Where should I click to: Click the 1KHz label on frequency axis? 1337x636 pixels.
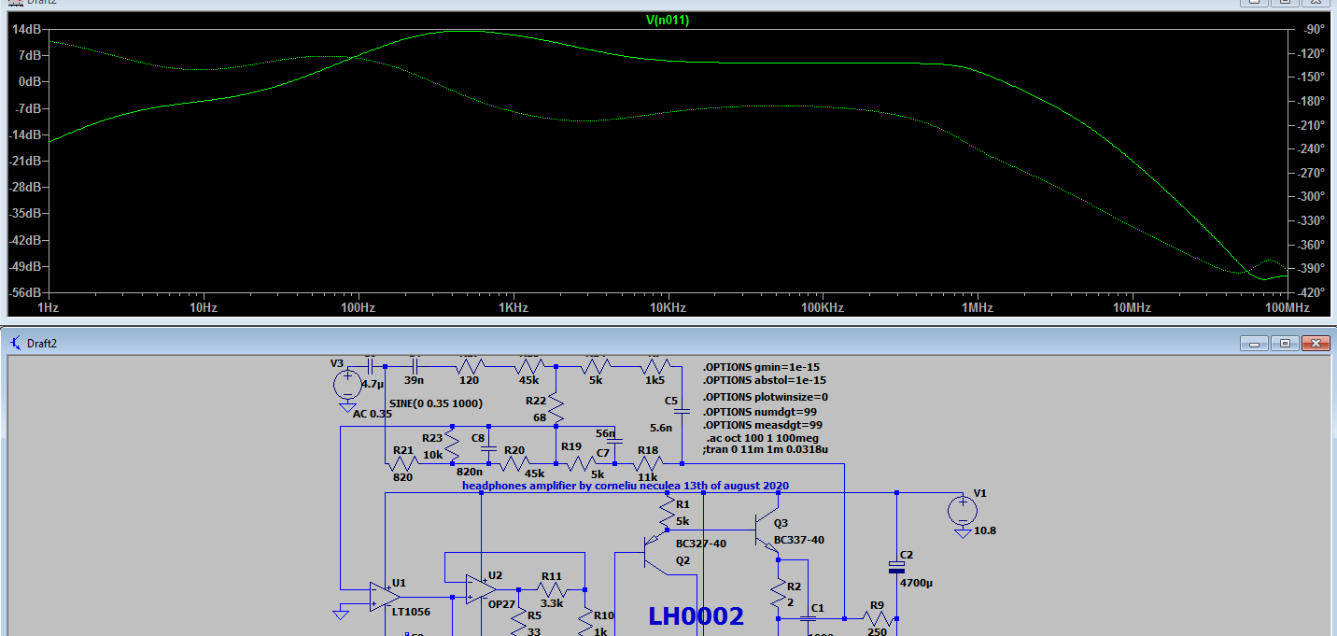pos(512,307)
